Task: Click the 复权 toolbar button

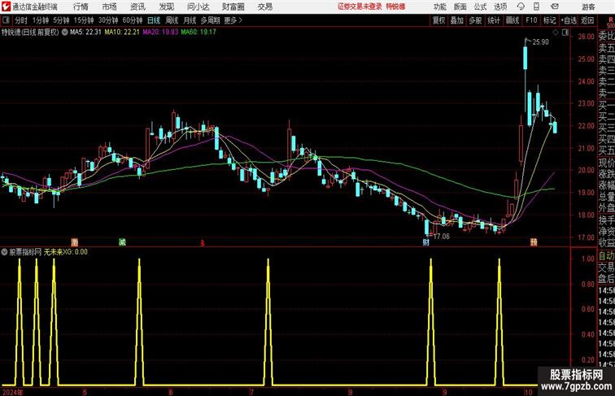Action: 439,20
